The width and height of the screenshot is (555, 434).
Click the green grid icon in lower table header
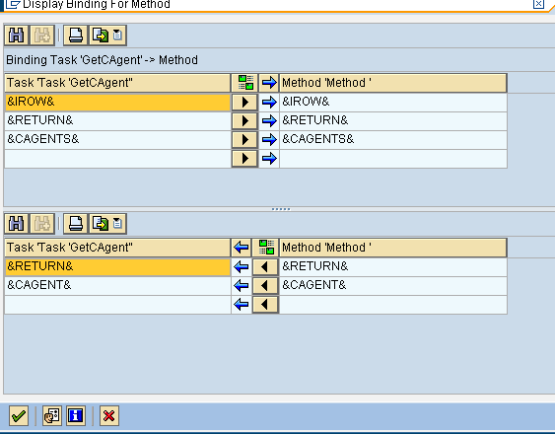click(x=266, y=247)
